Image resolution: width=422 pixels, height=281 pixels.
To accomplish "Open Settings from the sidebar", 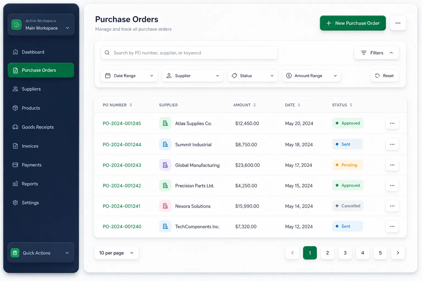I will 41,203.
